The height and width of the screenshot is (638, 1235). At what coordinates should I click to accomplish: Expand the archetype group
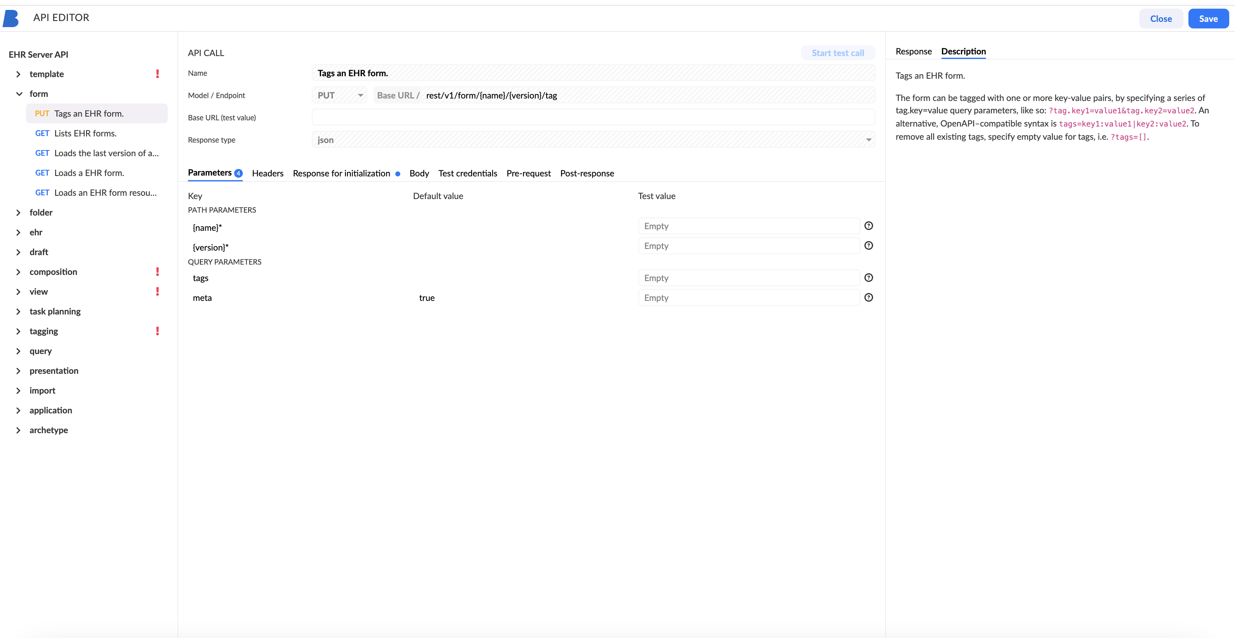tap(18, 430)
